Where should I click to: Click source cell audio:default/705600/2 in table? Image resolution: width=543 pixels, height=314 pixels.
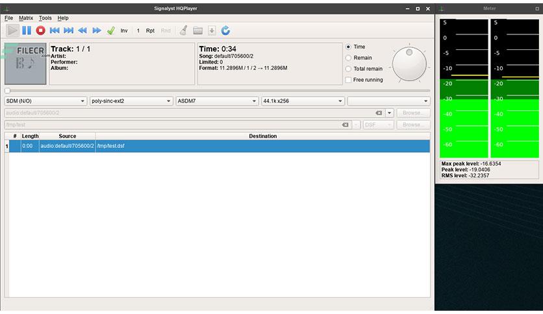pyautogui.click(x=67, y=146)
